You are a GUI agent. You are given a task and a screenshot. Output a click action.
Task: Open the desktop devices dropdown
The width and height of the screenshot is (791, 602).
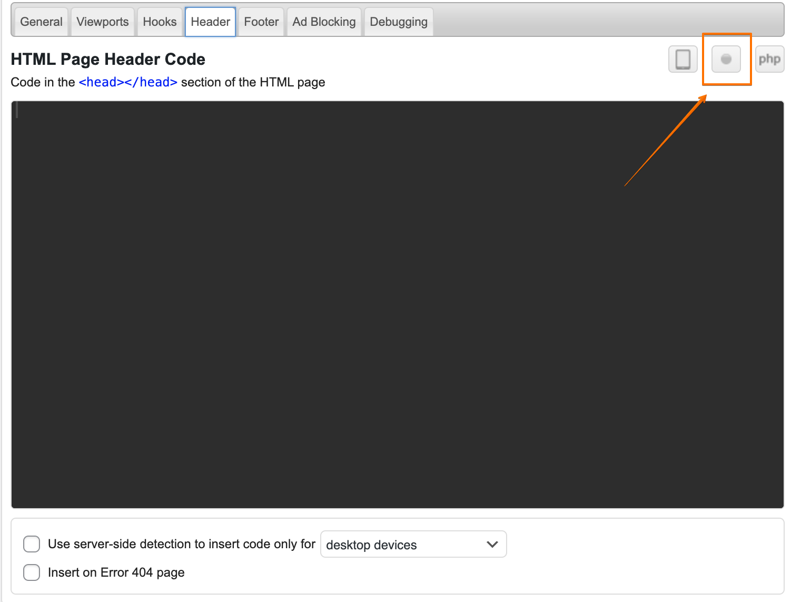[413, 545]
